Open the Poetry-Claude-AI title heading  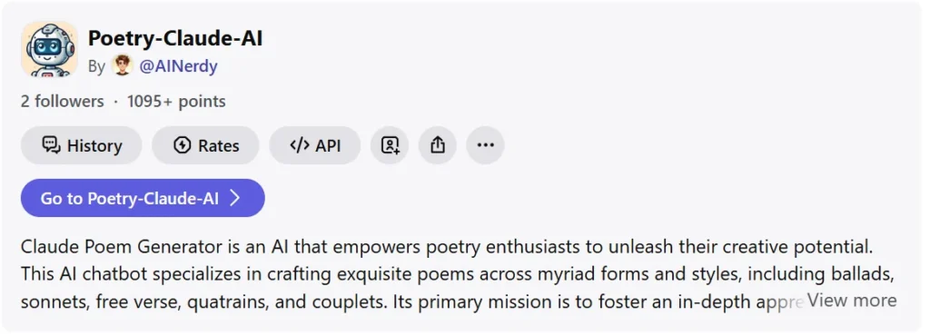(175, 38)
